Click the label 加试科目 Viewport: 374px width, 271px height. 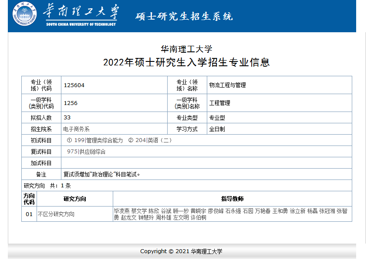point(41,163)
